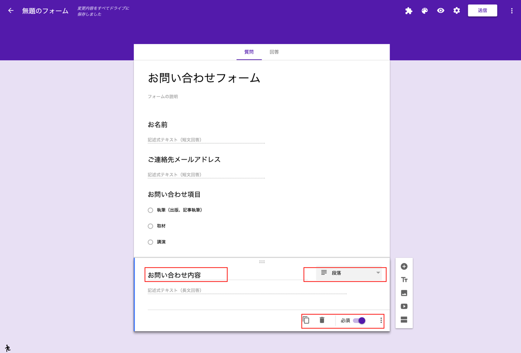Image resolution: width=521 pixels, height=353 pixels.
Task: Open the question's more options dots
Action: click(x=381, y=320)
